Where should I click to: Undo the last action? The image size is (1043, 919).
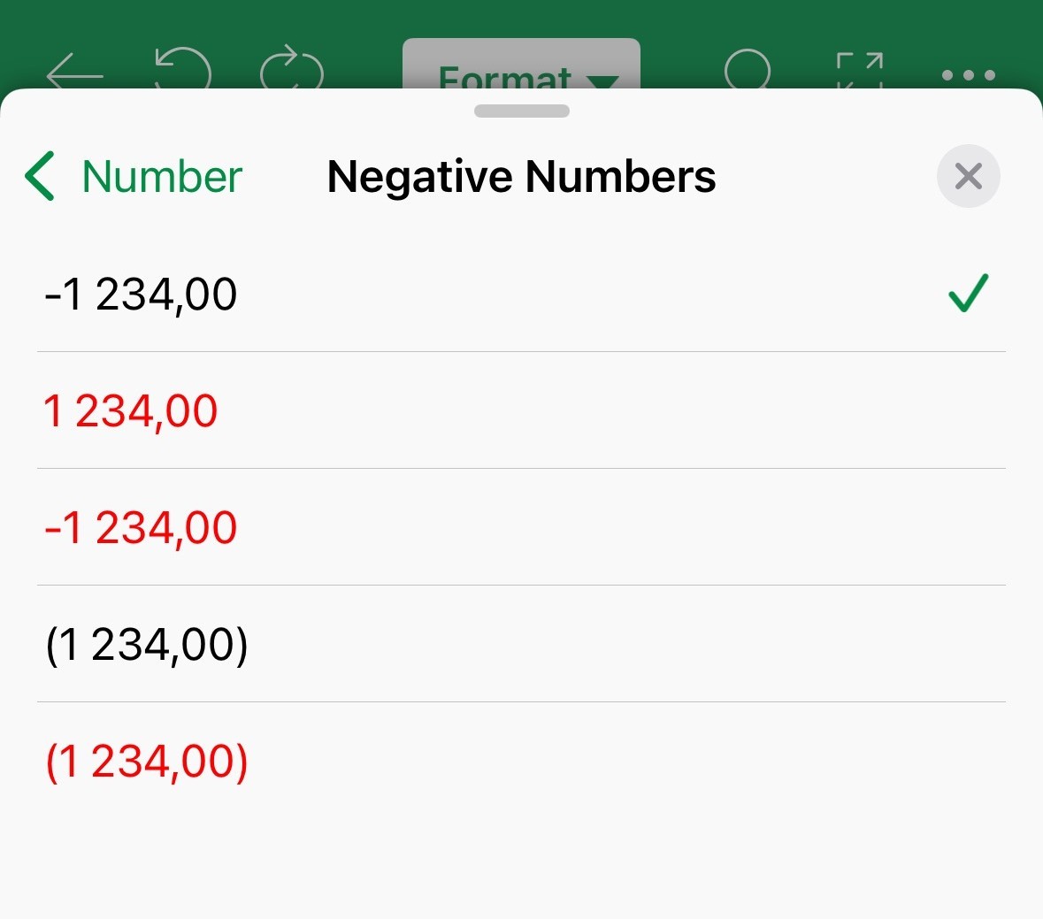pyautogui.click(x=183, y=68)
